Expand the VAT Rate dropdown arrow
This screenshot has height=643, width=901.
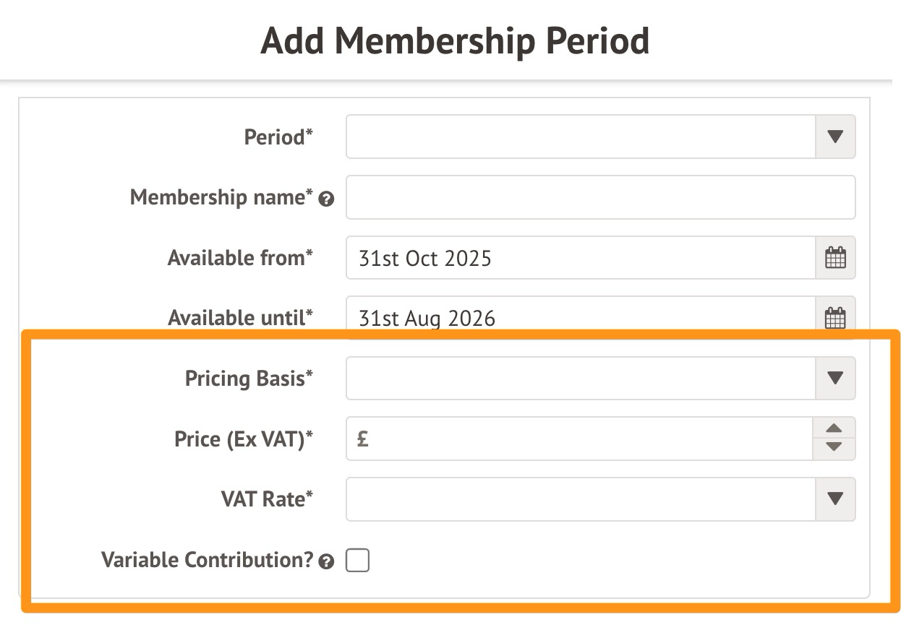(835, 499)
